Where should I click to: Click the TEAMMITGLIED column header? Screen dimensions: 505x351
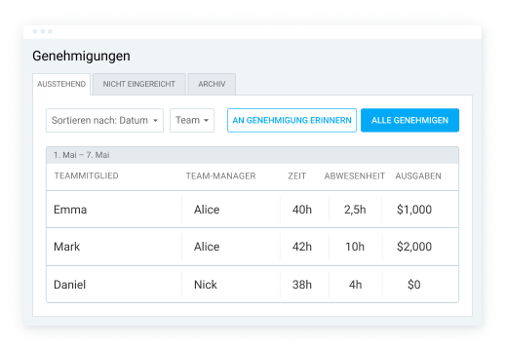pyautogui.click(x=87, y=175)
